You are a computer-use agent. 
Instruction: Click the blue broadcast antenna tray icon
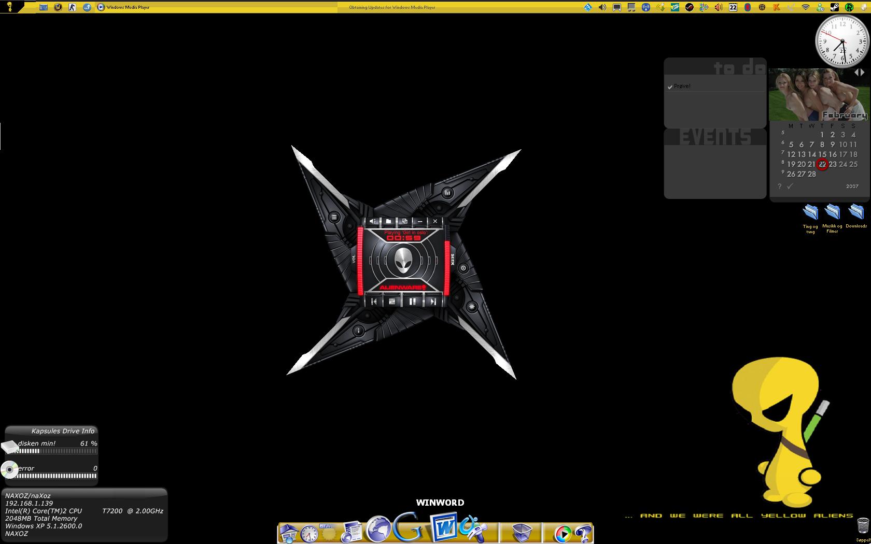[x=646, y=7]
